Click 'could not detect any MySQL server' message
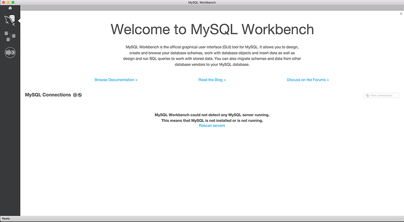 (212, 115)
